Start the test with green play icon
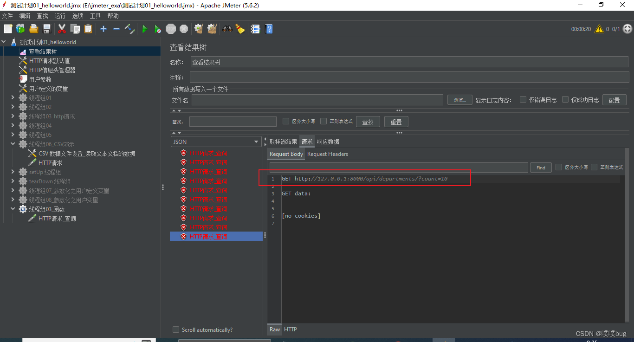Screen dimensions: 634x342 (145, 29)
